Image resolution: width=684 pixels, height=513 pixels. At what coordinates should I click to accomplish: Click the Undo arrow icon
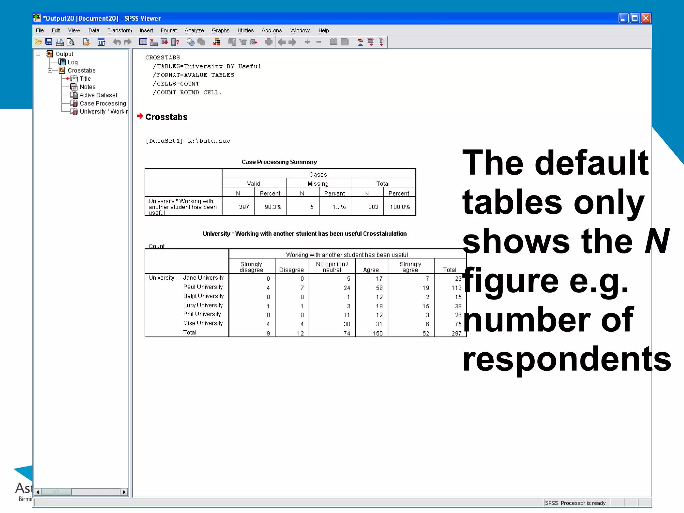click(117, 42)
